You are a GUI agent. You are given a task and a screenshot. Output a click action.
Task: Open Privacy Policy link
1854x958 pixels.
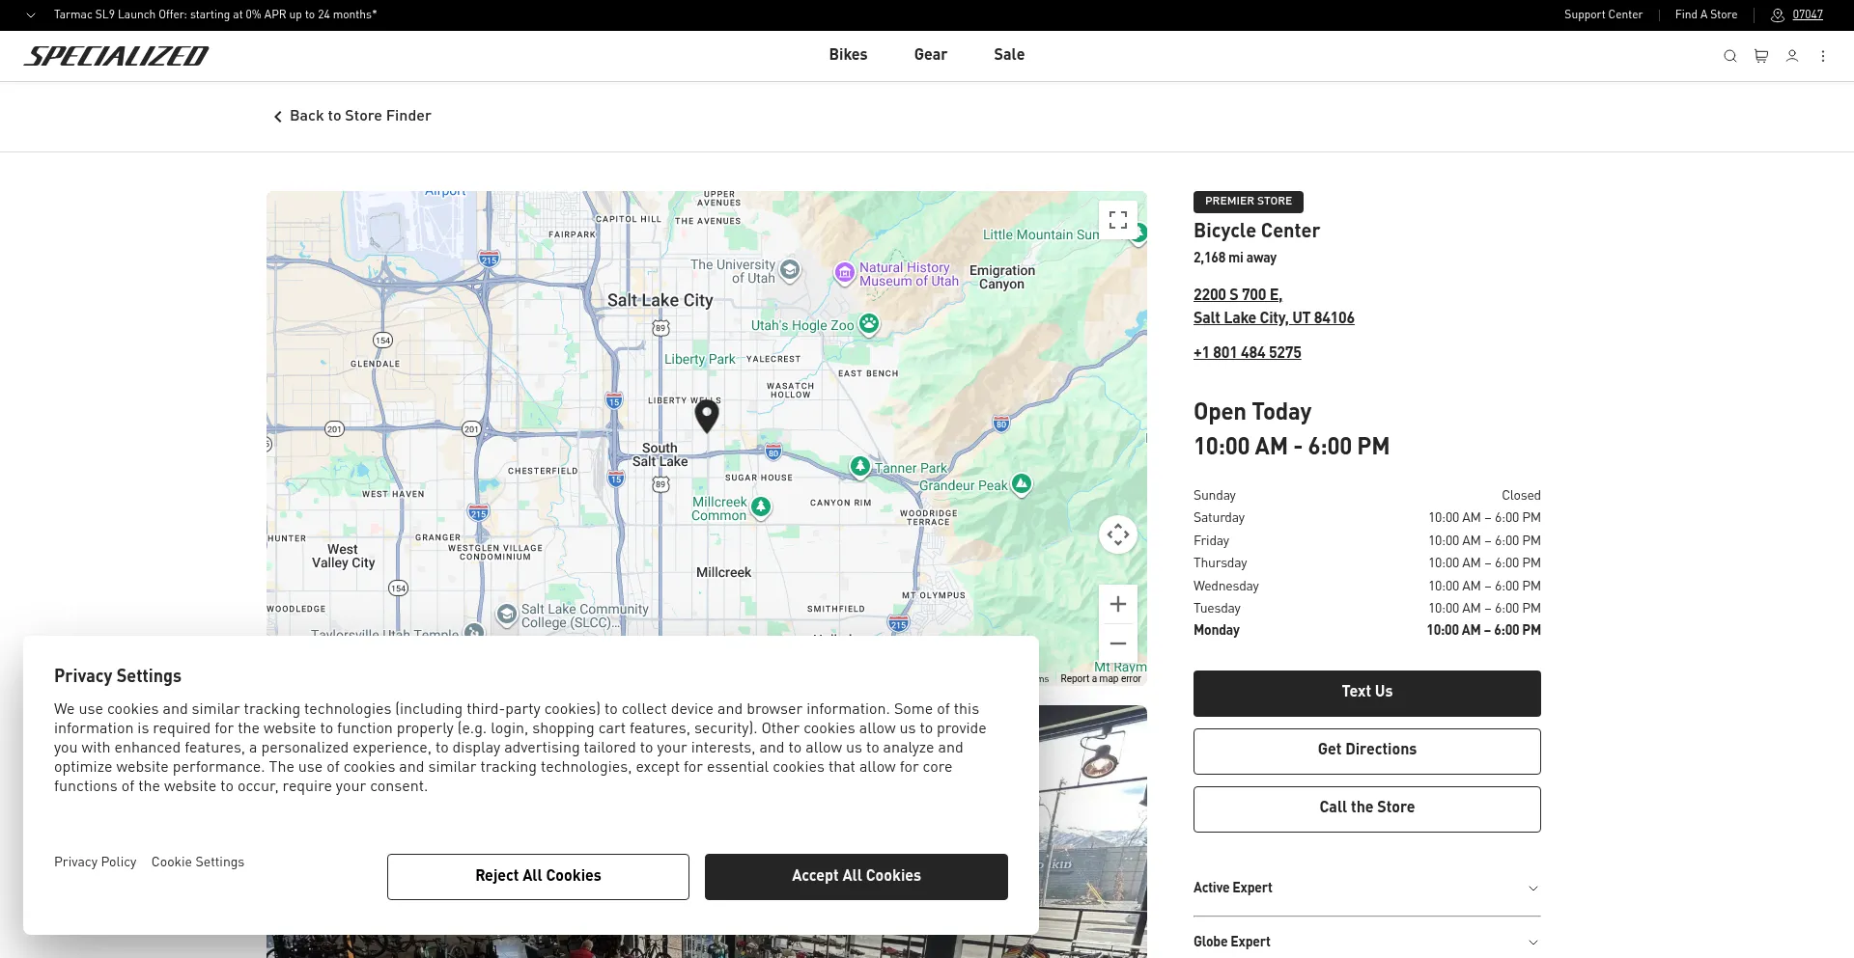coord(96,862)
